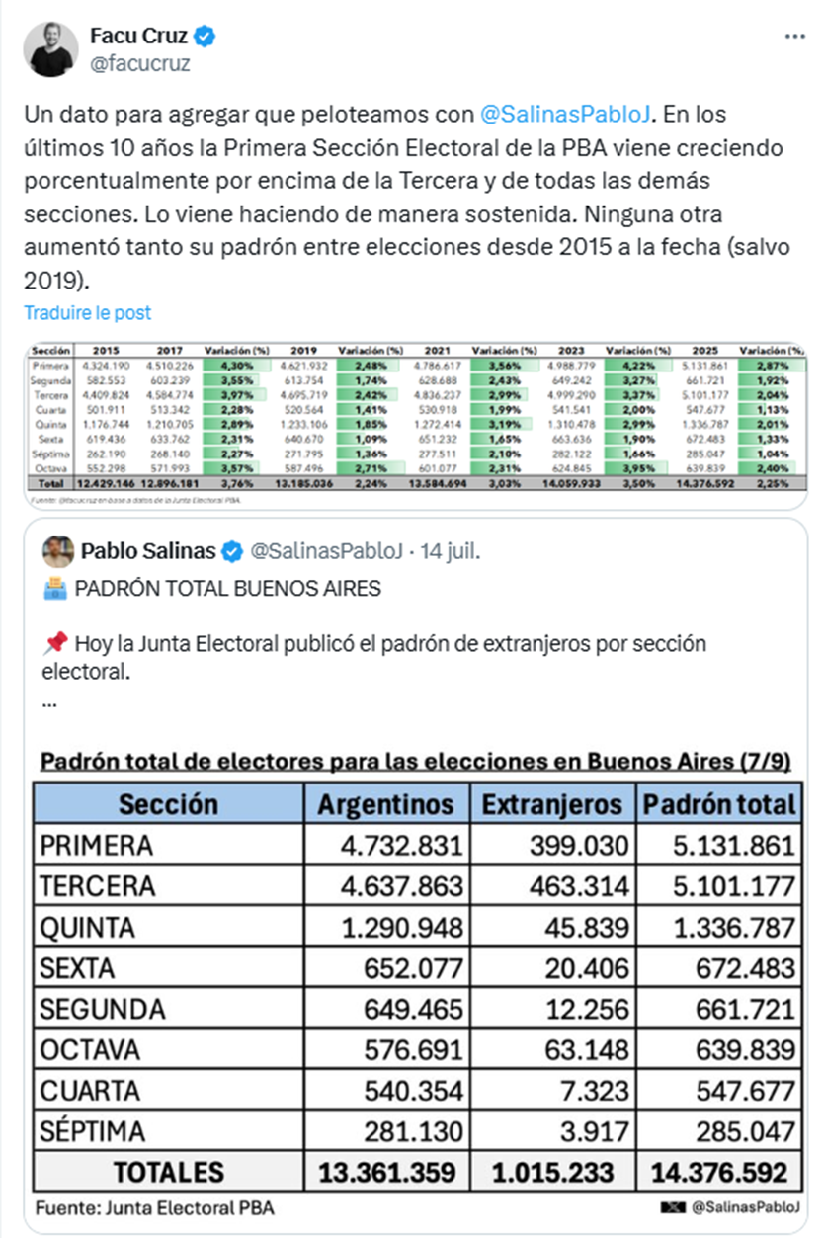Expand the '...' truncated quoted text
This screenshot has height=1238, width=824.
coord(50,702)
